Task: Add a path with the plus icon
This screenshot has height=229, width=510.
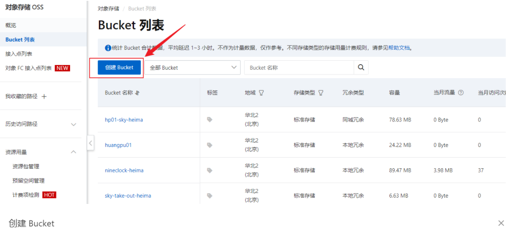Action: coord(44,96)
